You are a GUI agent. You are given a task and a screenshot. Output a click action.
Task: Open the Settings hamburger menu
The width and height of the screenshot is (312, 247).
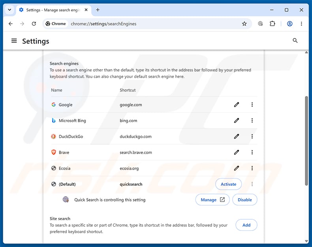14,41
